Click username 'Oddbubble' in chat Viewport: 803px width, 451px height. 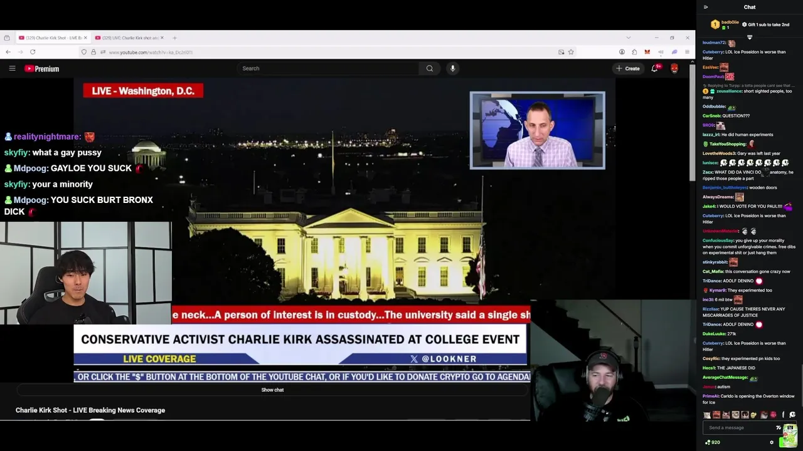[714, 106]
